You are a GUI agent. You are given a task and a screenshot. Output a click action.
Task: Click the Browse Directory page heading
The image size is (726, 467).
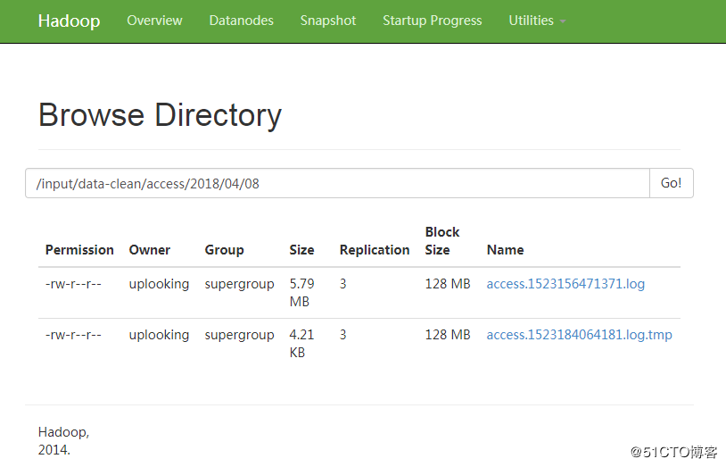(160, 115)
